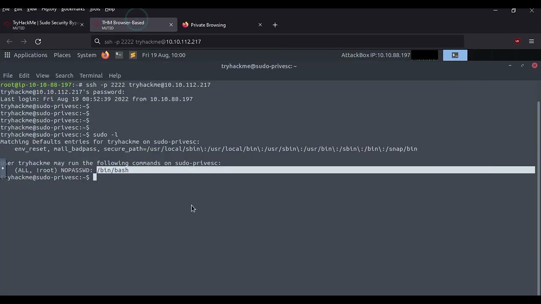Maximize the tryhackme terminal window
Screen dimensions: 541x304
click(x=522, y=65)
